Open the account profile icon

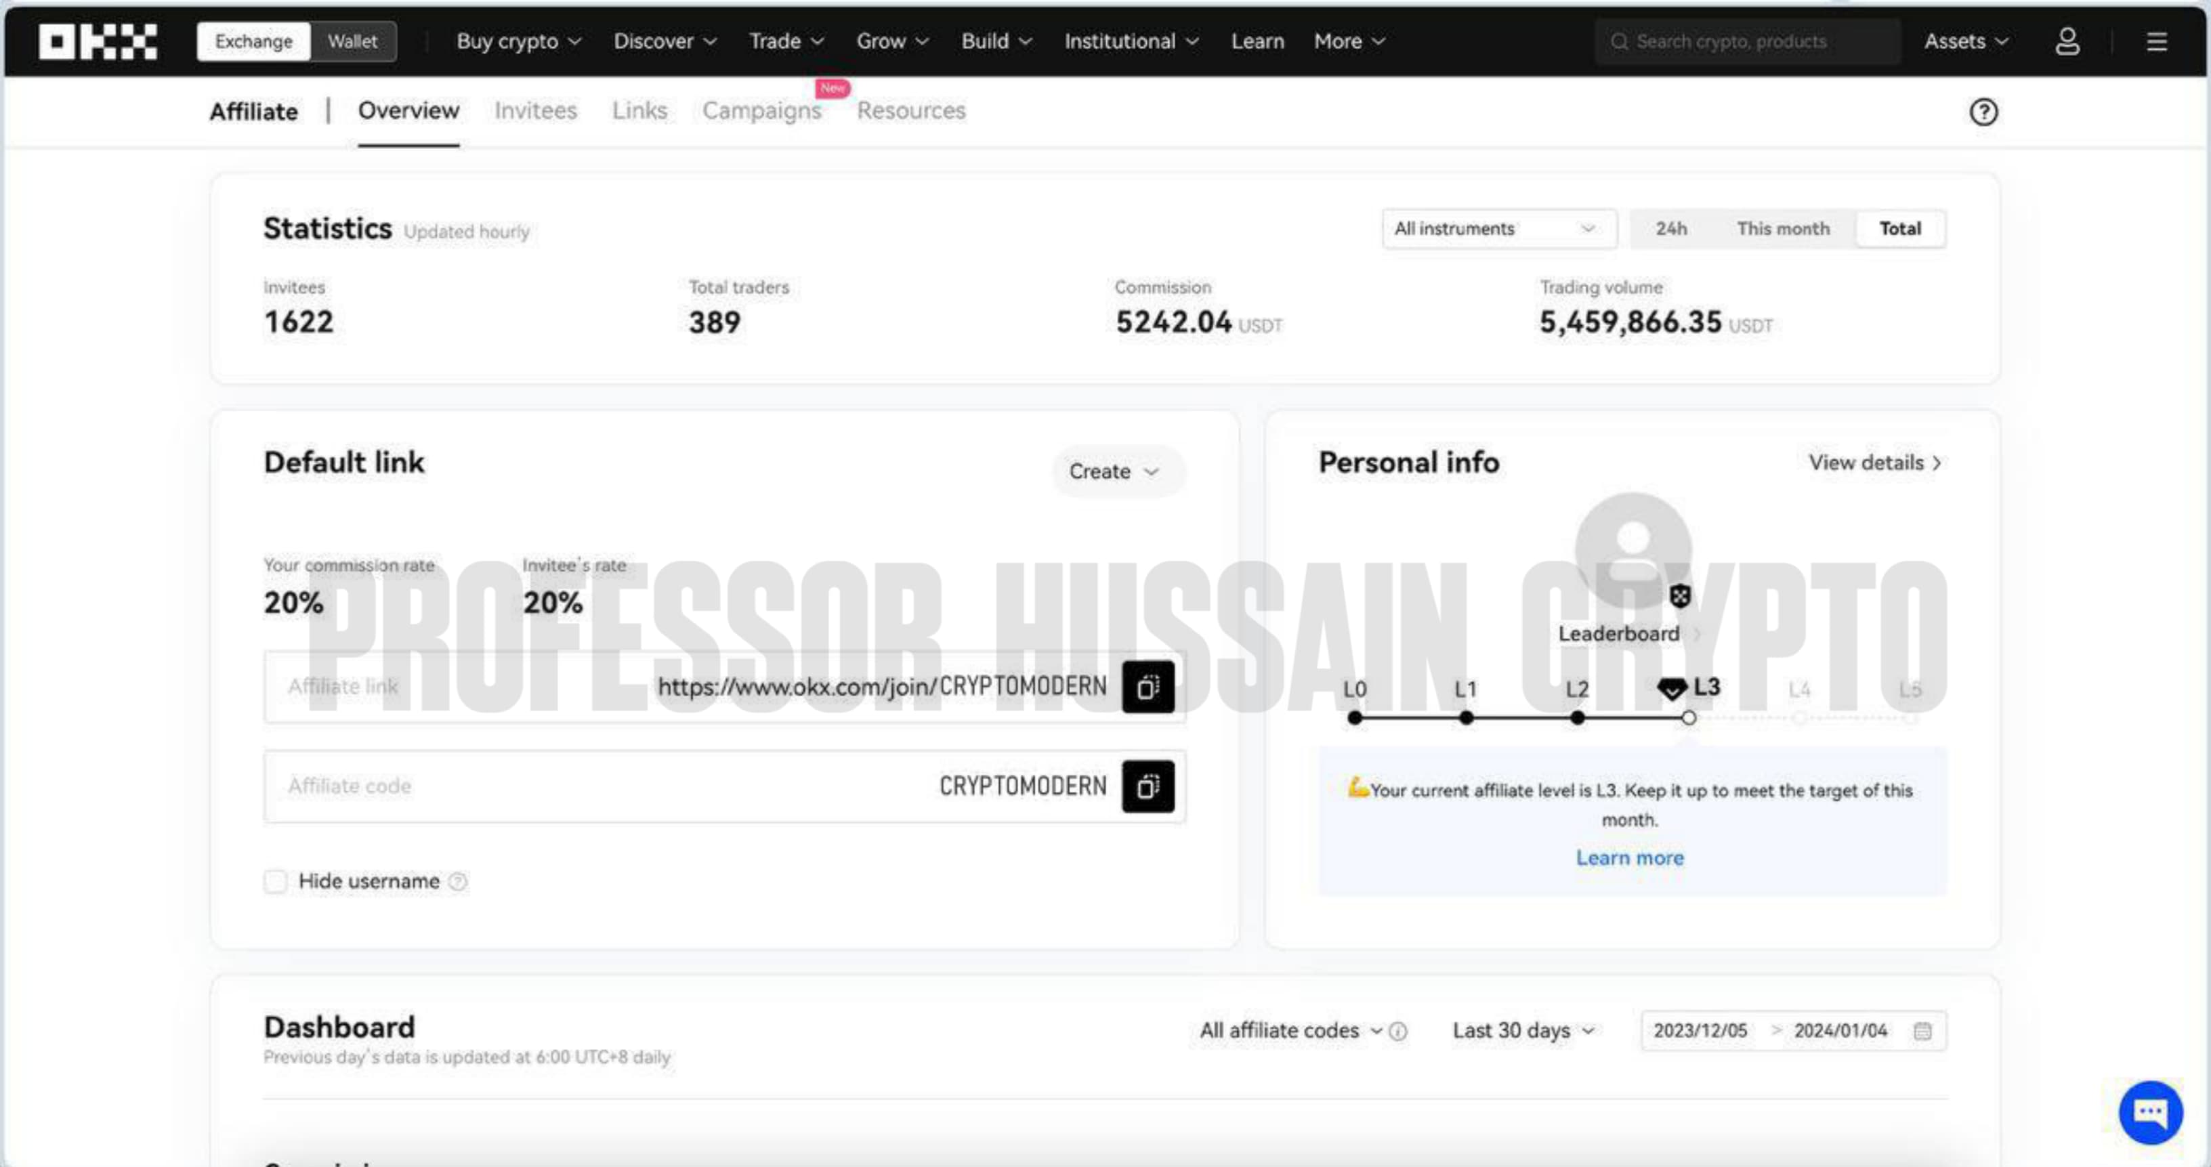(x=2067, y=41)
